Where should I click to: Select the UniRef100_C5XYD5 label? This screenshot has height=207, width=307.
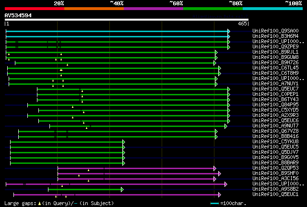coord(275,110)
